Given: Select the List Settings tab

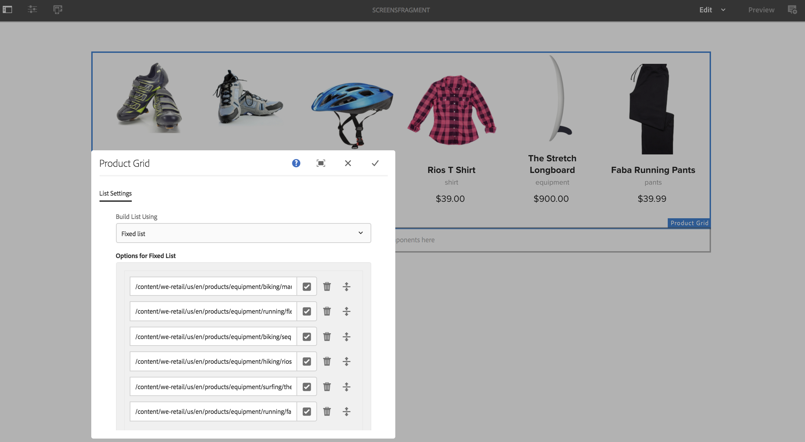Looking at the screenshot, I should (x=115, y=194).
